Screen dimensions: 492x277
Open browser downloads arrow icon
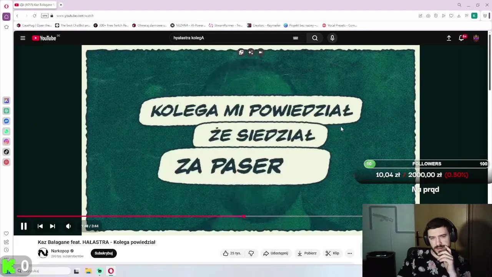tap(459, 16)
